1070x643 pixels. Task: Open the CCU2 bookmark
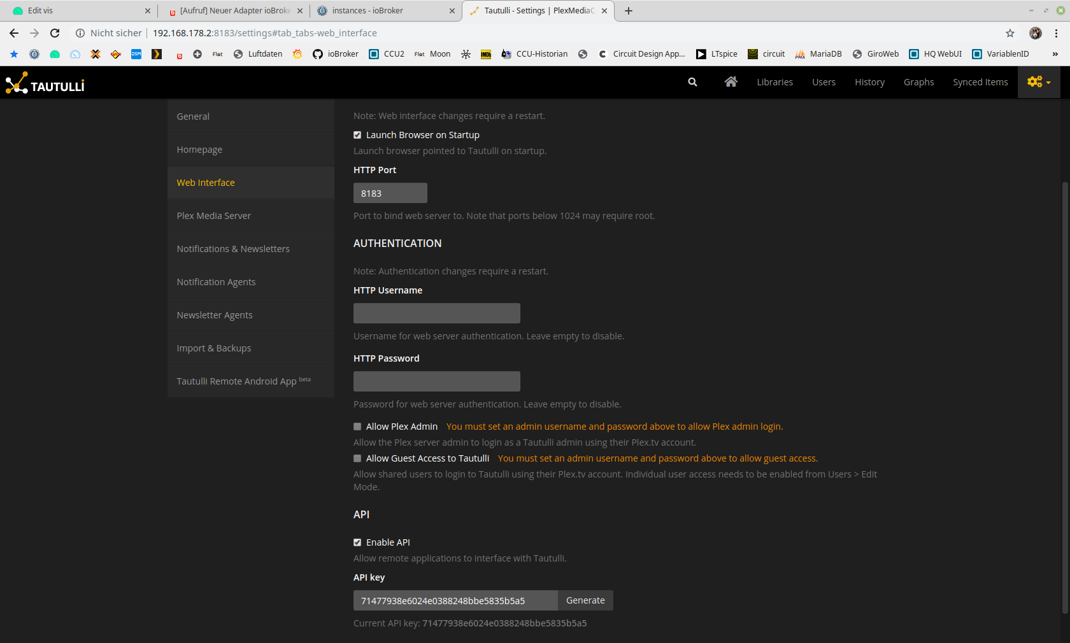coord(387,54)
